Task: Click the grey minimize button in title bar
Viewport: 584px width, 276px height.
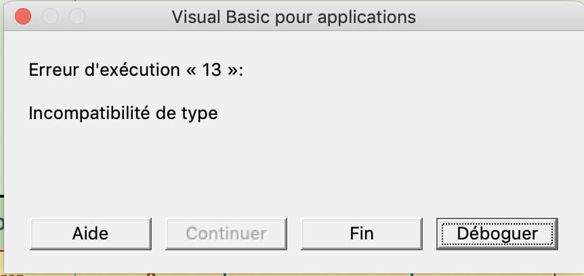Action: [x=50, y=16]
